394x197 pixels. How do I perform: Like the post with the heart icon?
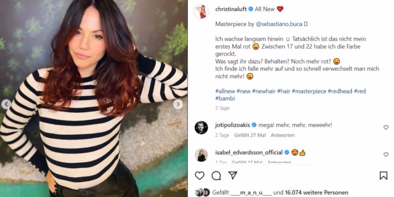pyautogui.click(x=200, y=176)
